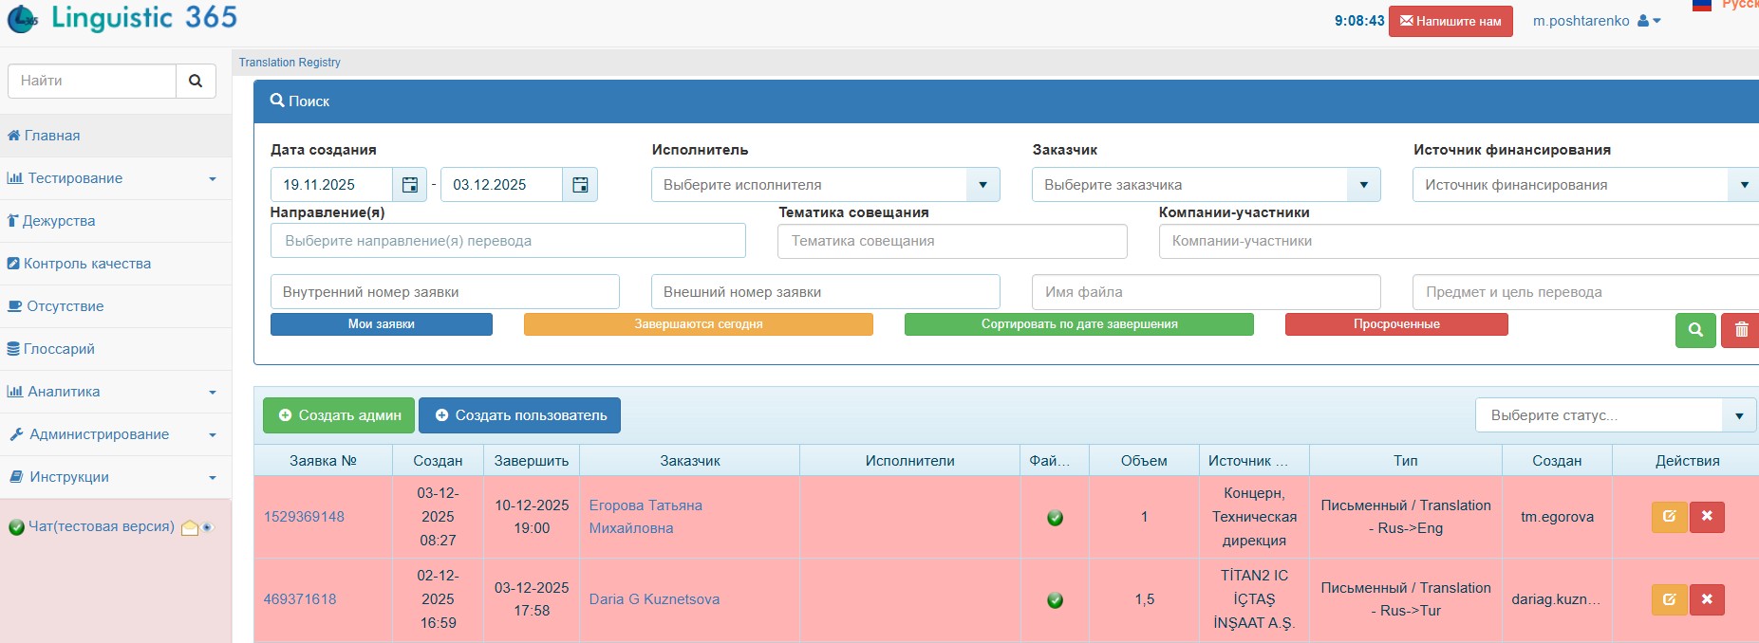Open the end date calendar picker
The image size is (1759, 643).
point(580,185)
